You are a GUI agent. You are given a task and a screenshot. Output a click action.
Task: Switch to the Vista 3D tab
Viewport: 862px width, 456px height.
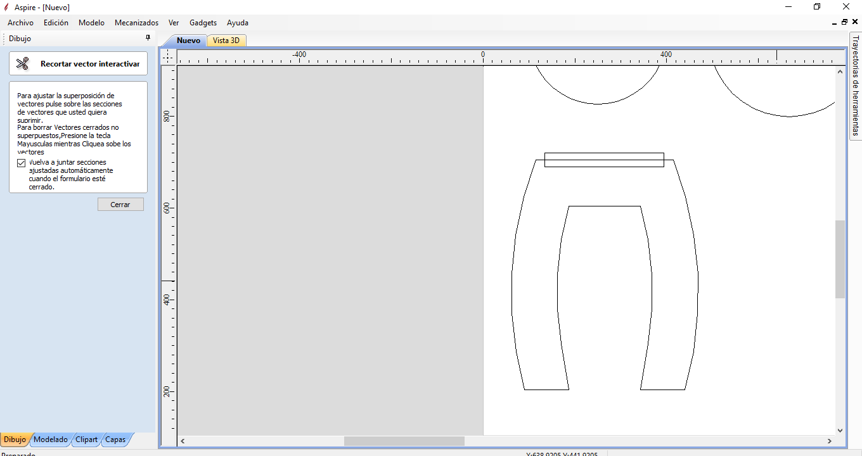coord(226,41)
